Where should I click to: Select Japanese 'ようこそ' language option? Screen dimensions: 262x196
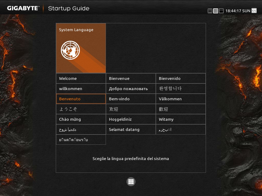point(81,109)
